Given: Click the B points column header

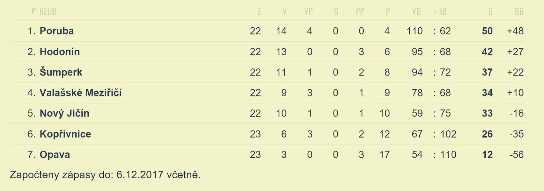Looking at the screenshot, I should click(490, 12).
